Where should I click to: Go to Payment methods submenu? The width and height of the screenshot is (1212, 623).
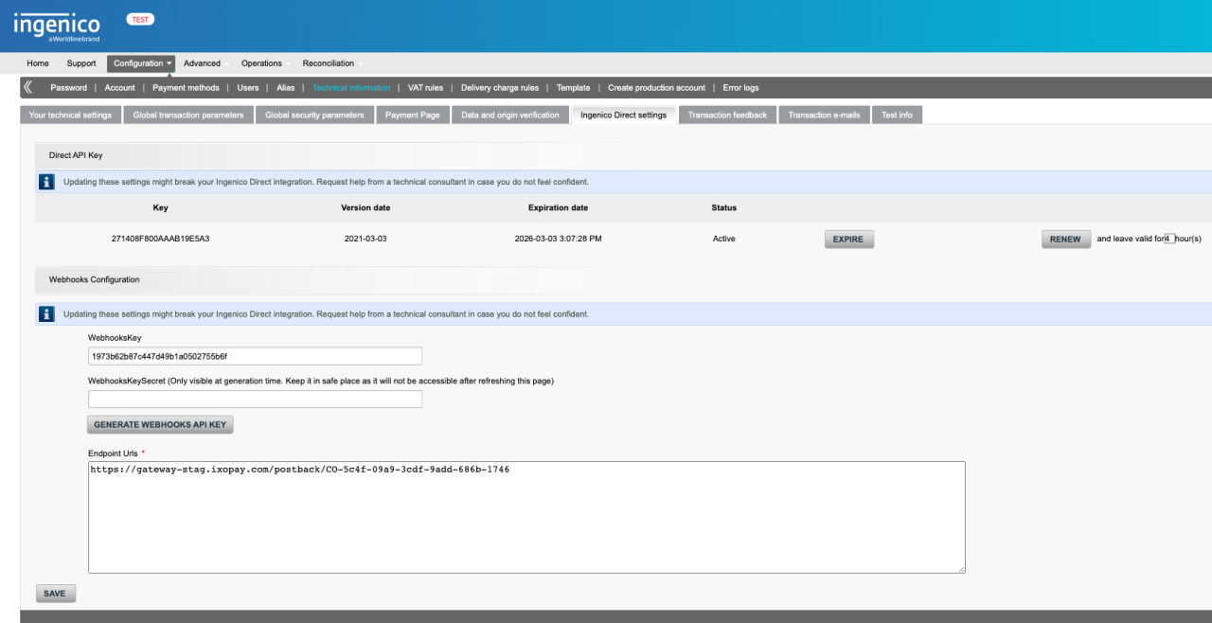click(x=186, y=88)
